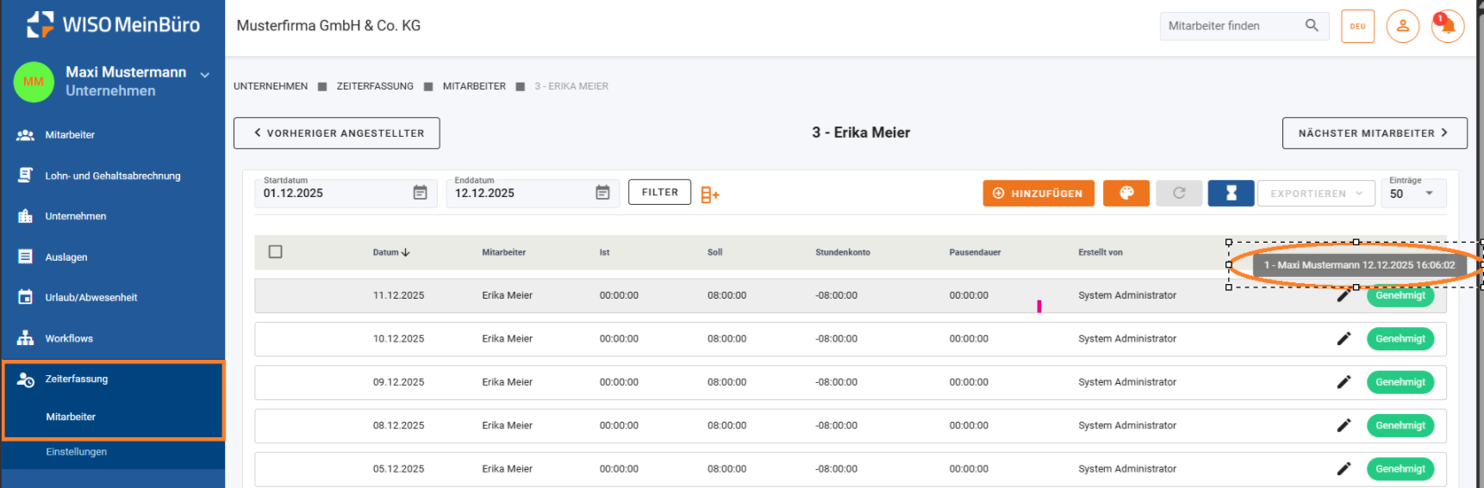
Task: Click the orange add-filter icon beside Filter
Action: 709,195
